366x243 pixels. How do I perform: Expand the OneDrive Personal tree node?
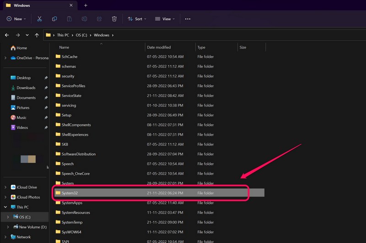click(x=5, y=58)
